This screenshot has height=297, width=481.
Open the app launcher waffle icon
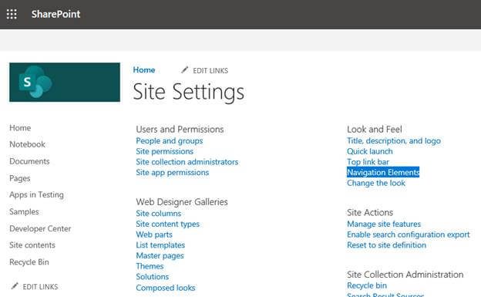pos(12,14)
